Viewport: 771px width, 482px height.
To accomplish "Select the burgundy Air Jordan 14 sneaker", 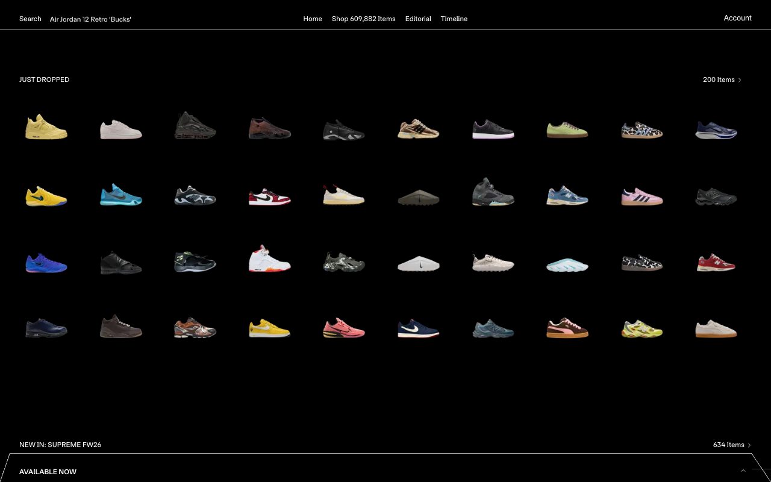I will point(270,128).
